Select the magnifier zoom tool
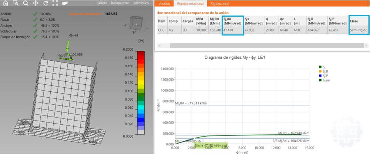This screenshot has width=370, height=155. tap(26, 3)
